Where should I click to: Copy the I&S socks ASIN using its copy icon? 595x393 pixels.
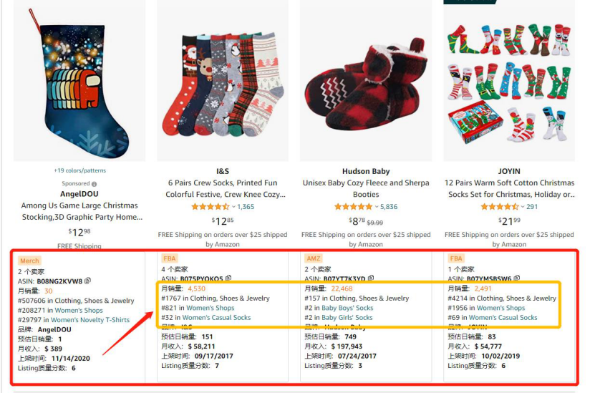pos(228,278)
